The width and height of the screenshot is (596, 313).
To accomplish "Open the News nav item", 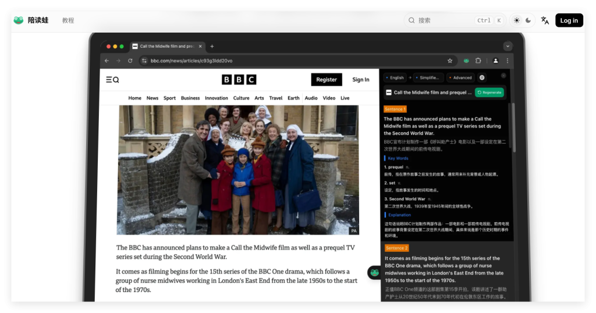I will tap(152, 98).
